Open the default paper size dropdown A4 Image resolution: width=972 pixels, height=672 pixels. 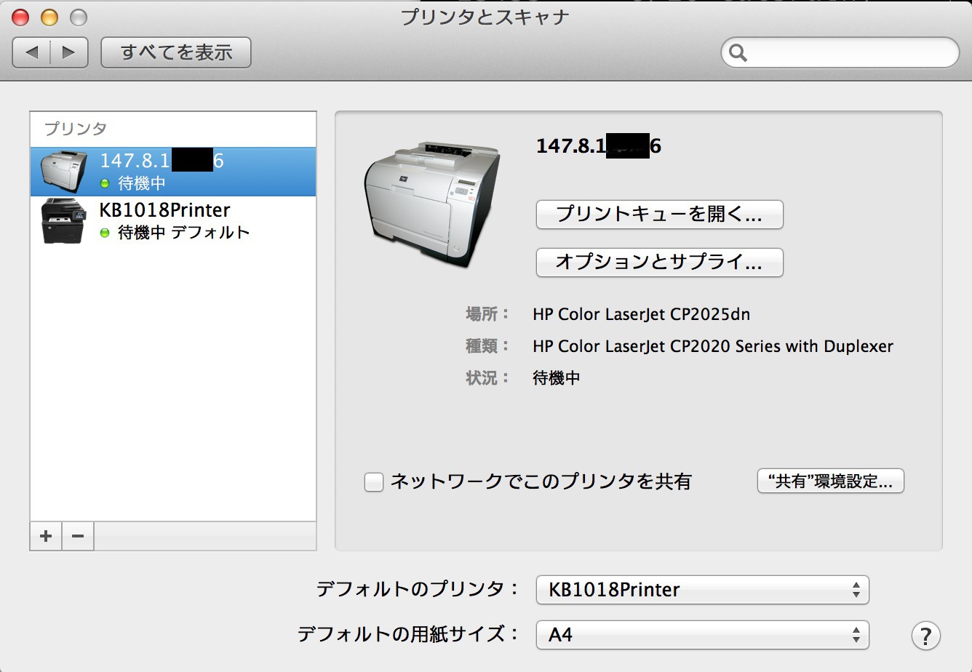tap(702, 634)
